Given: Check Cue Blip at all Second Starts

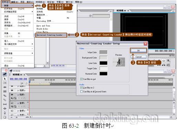Looking at the screenshot, I should pos(81,92).
